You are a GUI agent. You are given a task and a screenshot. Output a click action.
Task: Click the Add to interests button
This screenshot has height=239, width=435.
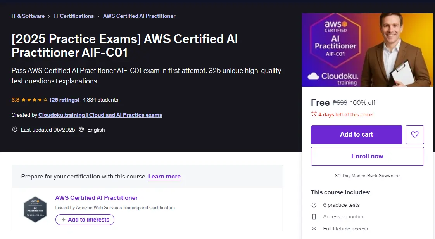pyautogui.click(x=85, y=220)
